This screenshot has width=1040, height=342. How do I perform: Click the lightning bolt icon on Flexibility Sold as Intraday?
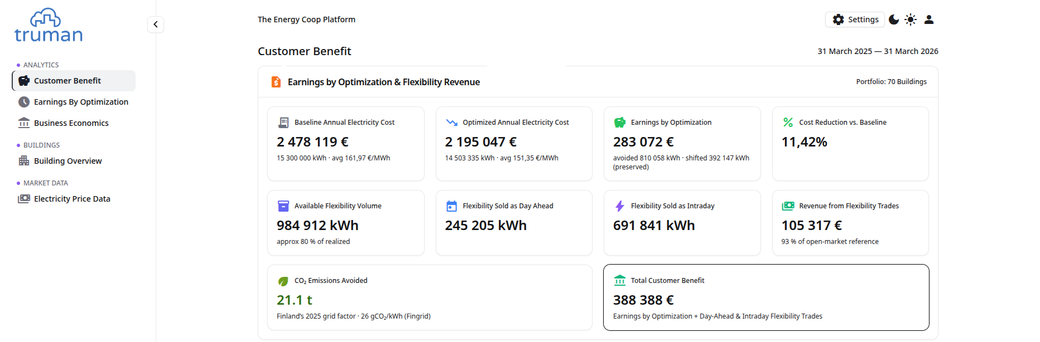pyautogui.click(x=620, y=206)
